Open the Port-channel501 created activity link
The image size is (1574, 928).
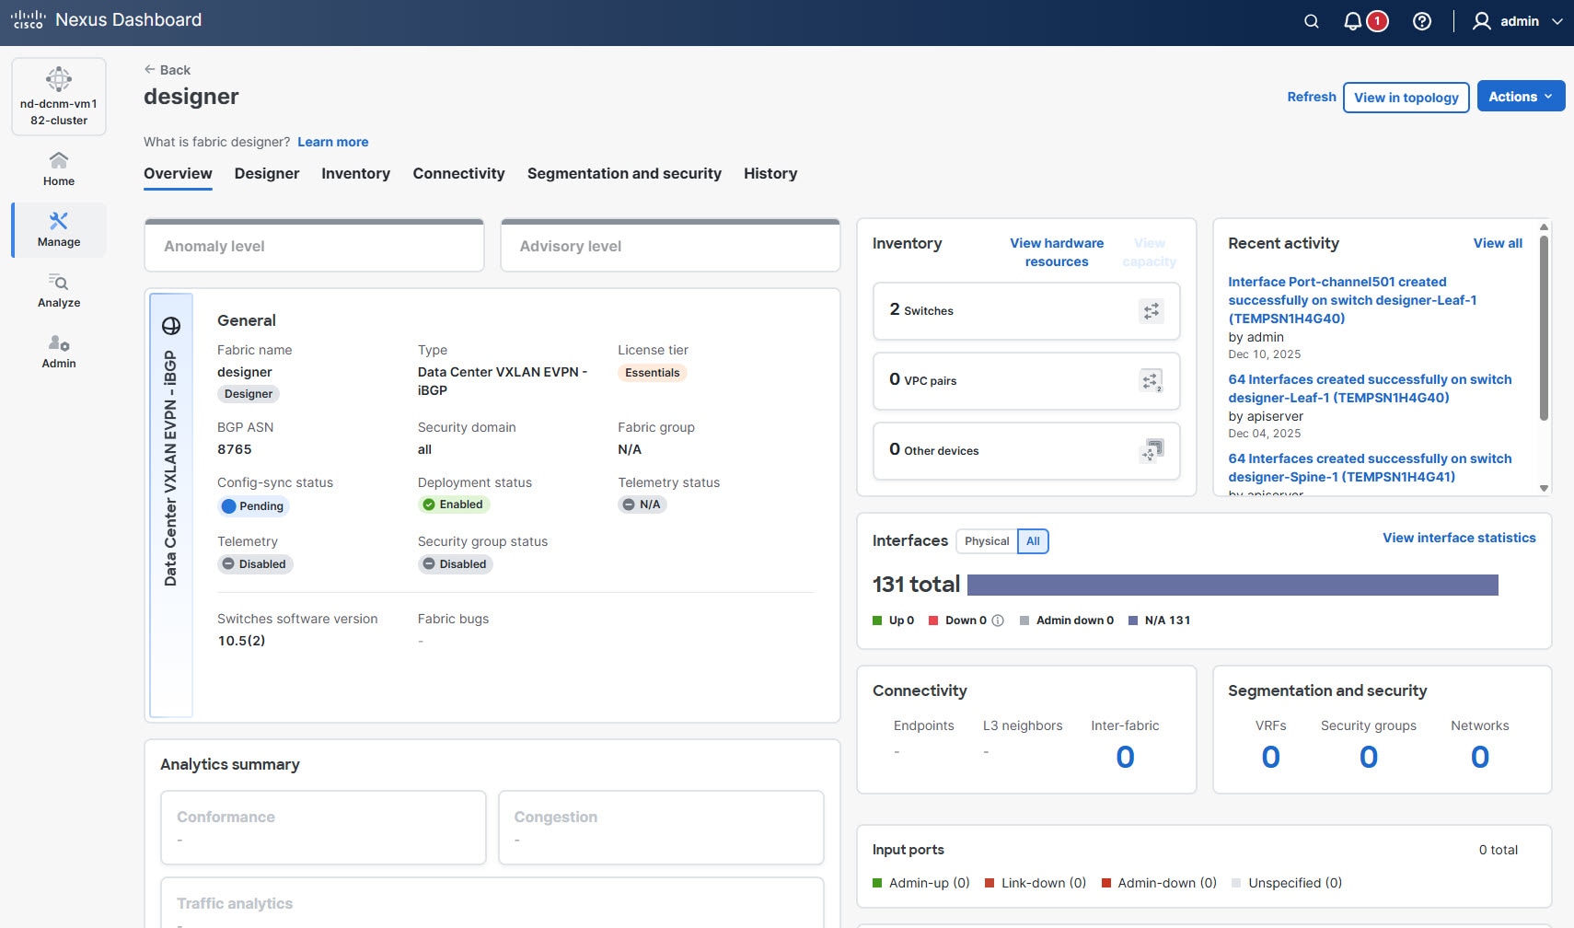pos(1352,300)
